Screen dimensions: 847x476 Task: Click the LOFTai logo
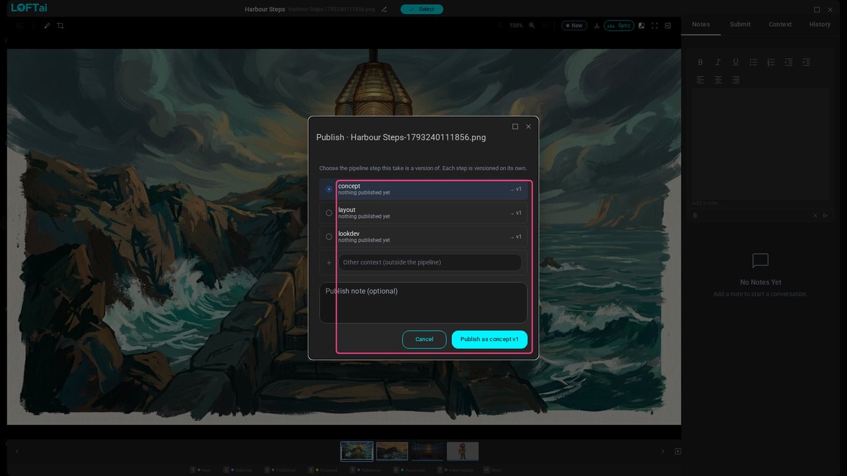point(29,8)
